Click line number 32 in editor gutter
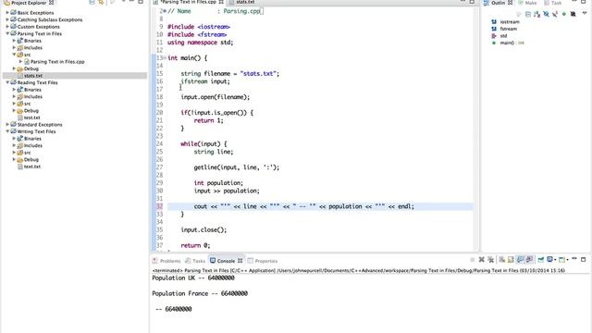 click(159, 206)
